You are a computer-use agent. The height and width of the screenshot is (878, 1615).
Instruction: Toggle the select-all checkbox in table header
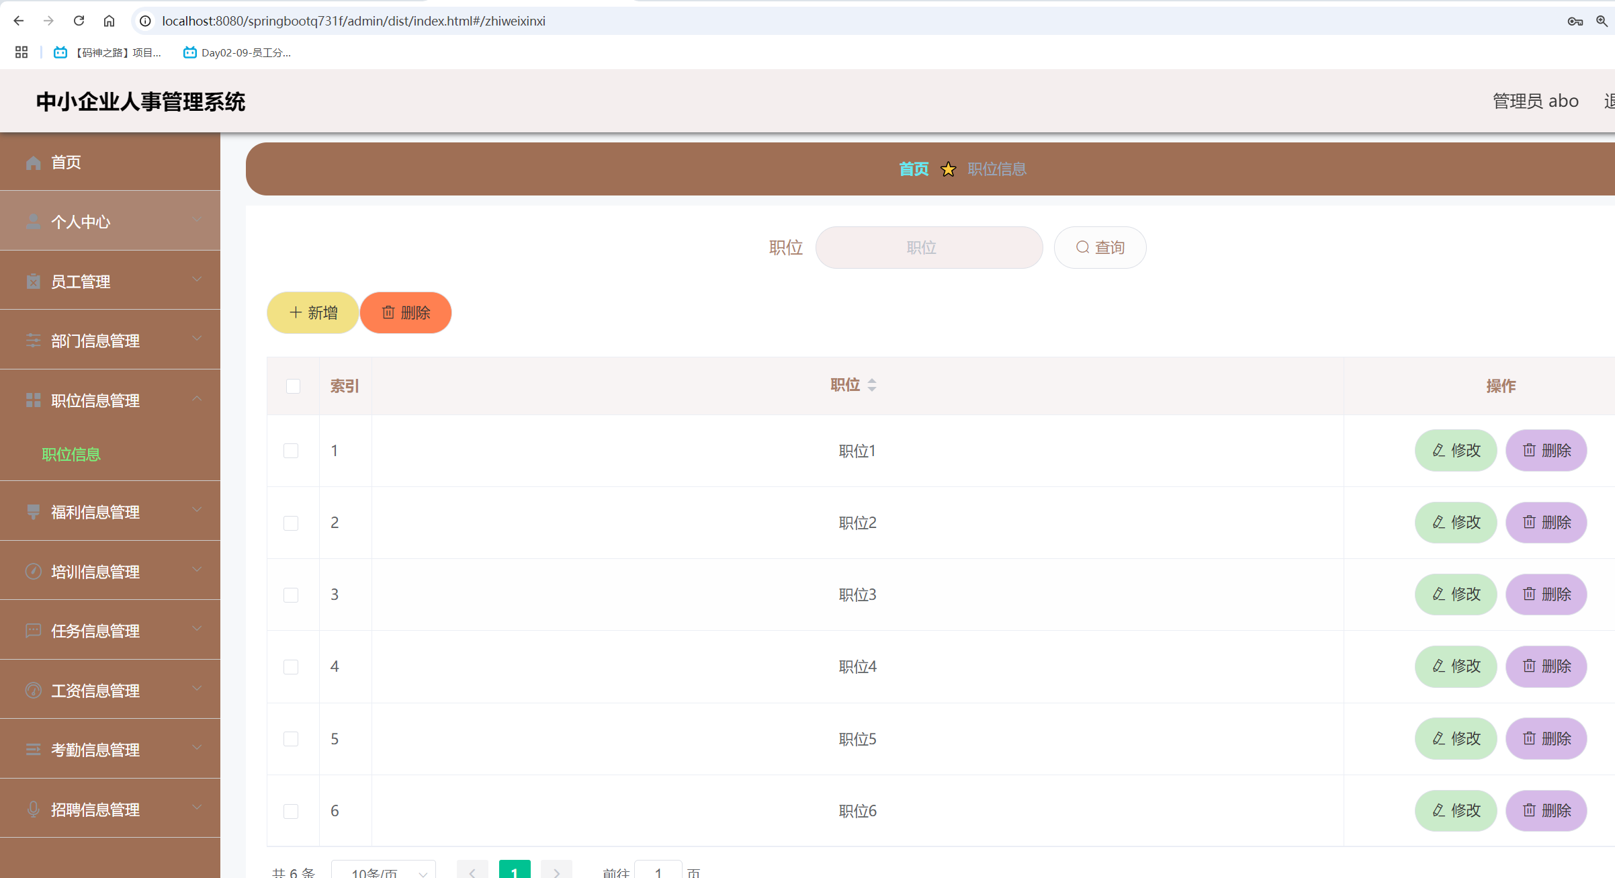click(x=293, y=386)
